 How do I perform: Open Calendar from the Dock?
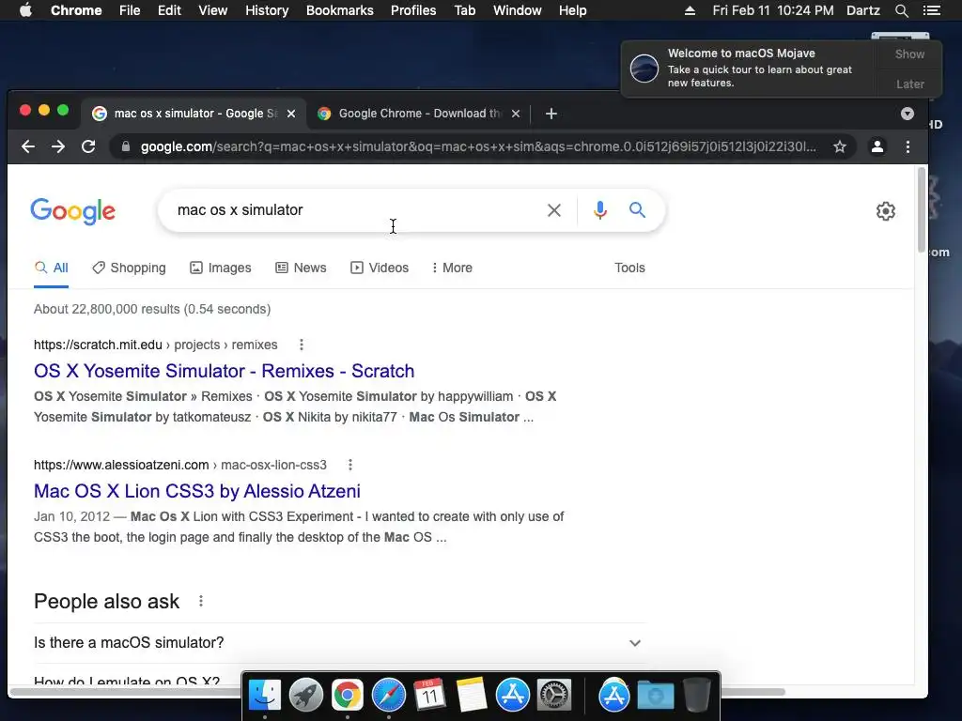tap(429, 696)
